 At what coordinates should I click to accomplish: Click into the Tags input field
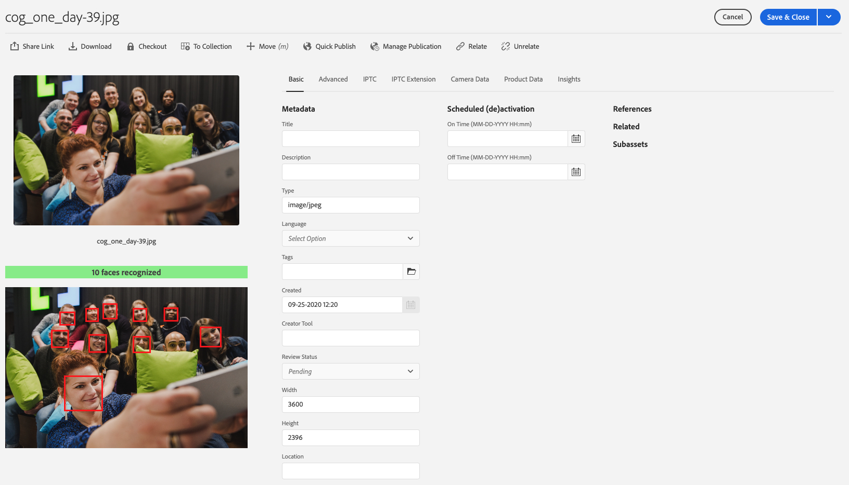click(342, 272)
